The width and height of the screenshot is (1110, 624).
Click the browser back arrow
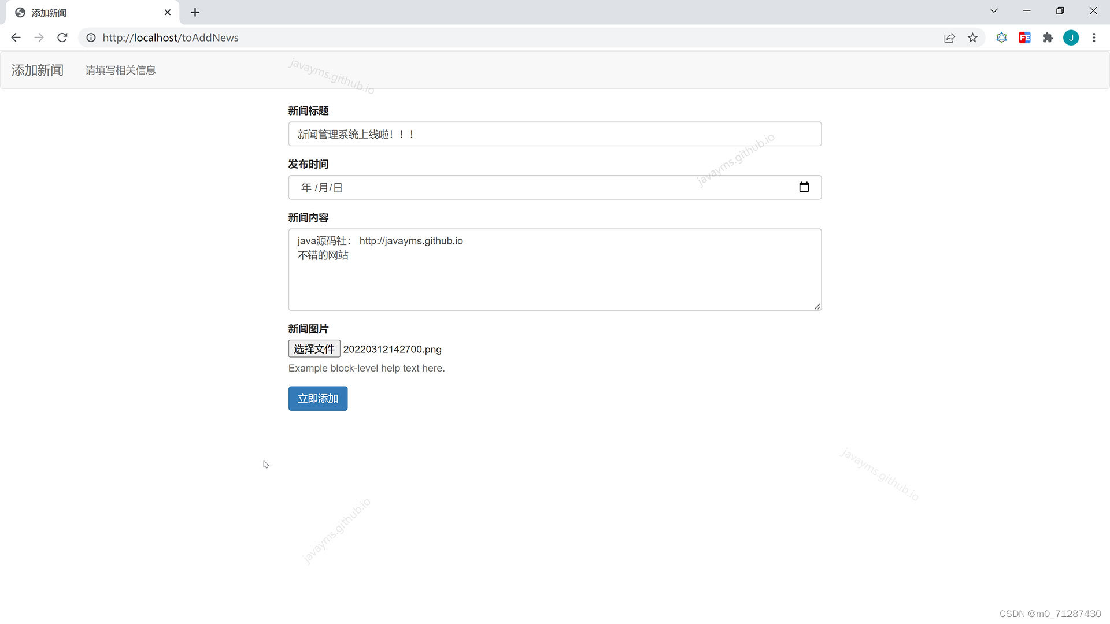click(16, 38)
